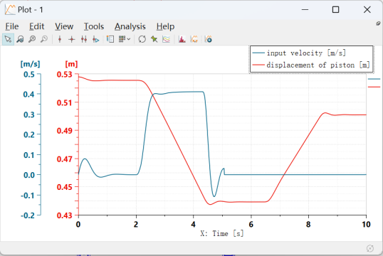The width and height of the screenshot is (383, 256).
Task: Click the previous zoom magnifier icon
Action: pos(44,39)
